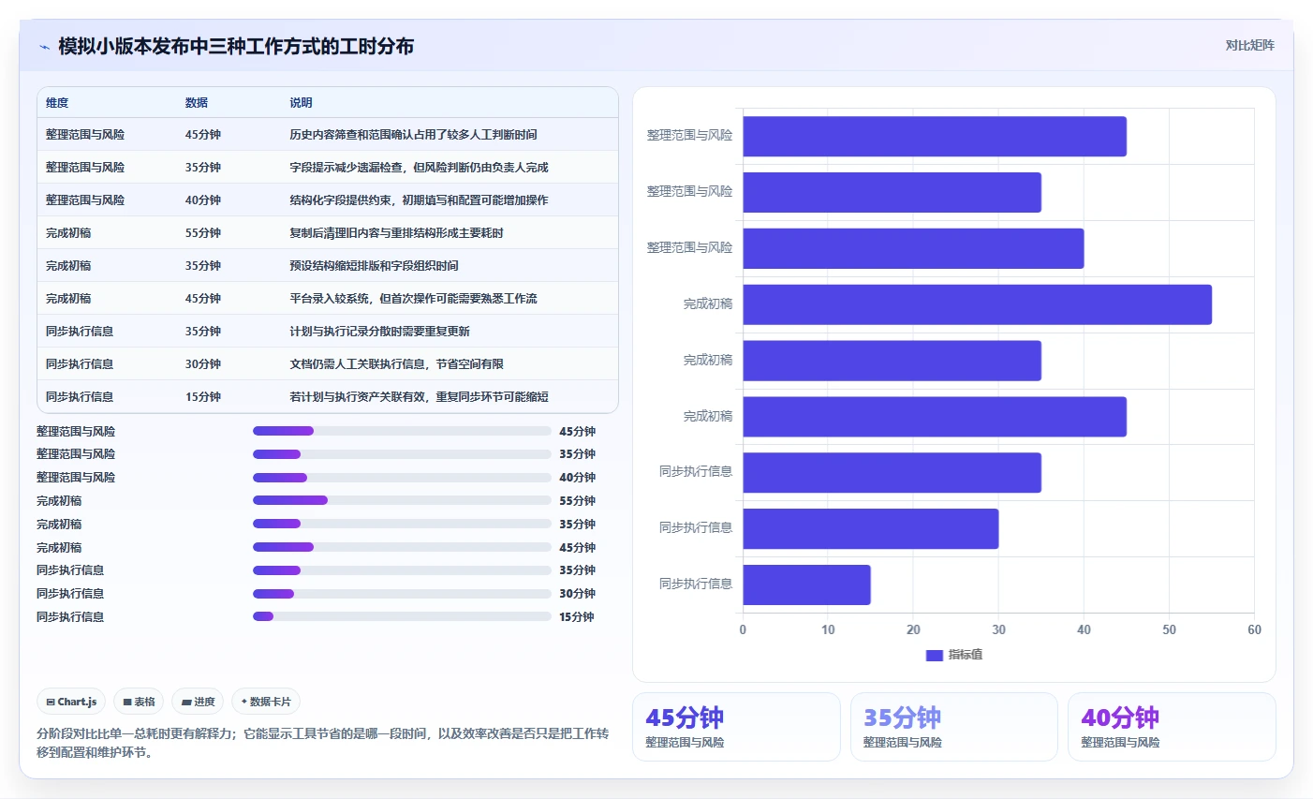Select the description starting 平台录入较系统
The height and width of the screenshot is (799, 1313).
[x=413, y=299]
